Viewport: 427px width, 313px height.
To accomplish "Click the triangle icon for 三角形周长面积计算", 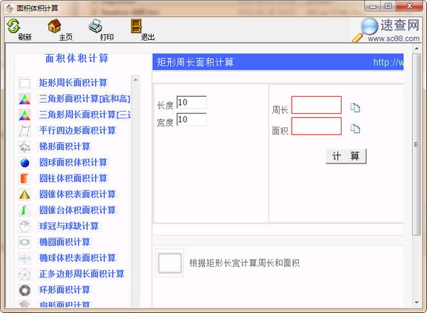I will (25, 115).
